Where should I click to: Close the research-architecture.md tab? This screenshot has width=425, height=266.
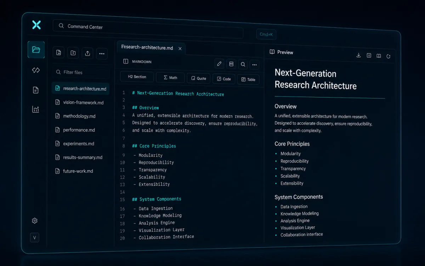(180, 49)
